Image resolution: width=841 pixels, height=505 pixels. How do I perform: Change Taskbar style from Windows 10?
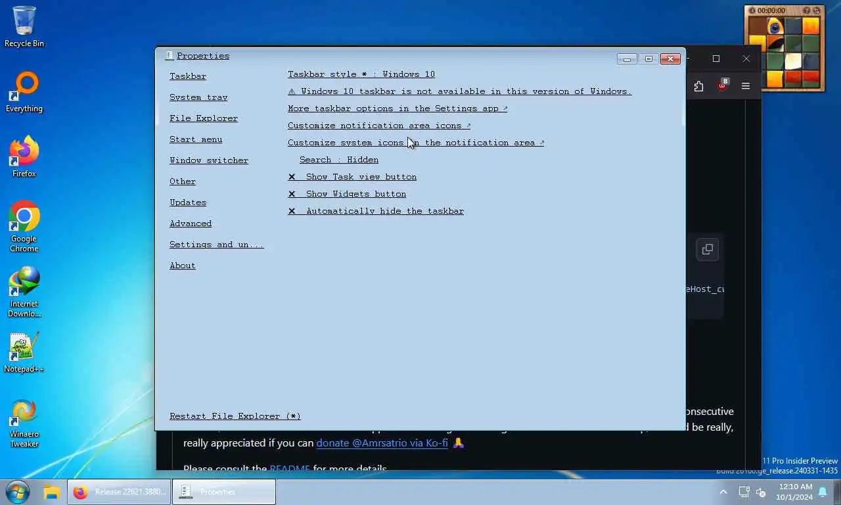[361, 74]
